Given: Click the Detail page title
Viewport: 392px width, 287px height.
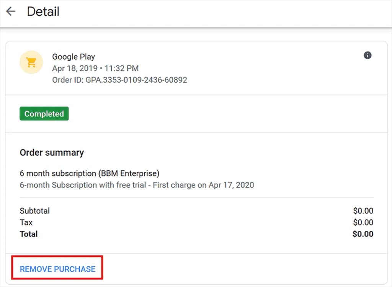Looking at the screenshot, I should (x=43, y=11).
